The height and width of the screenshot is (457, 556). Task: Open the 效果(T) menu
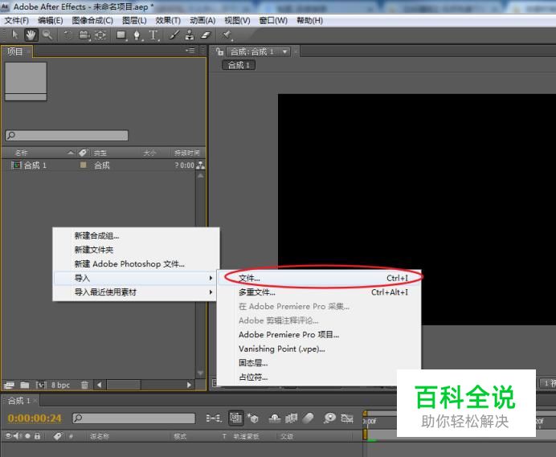168,21
